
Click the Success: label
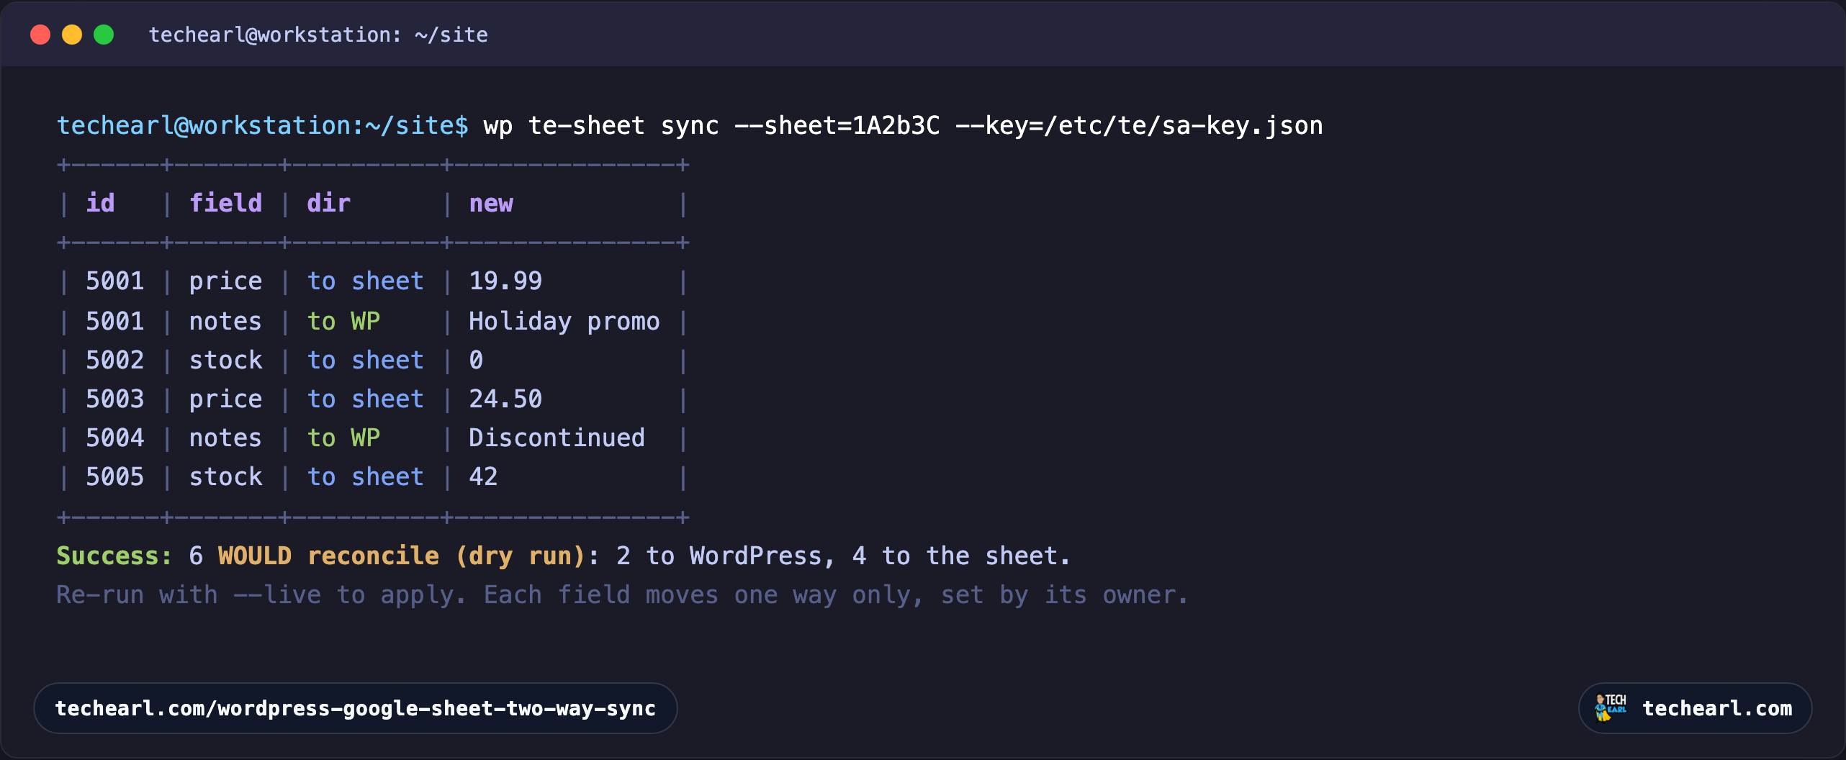(115, 556)
